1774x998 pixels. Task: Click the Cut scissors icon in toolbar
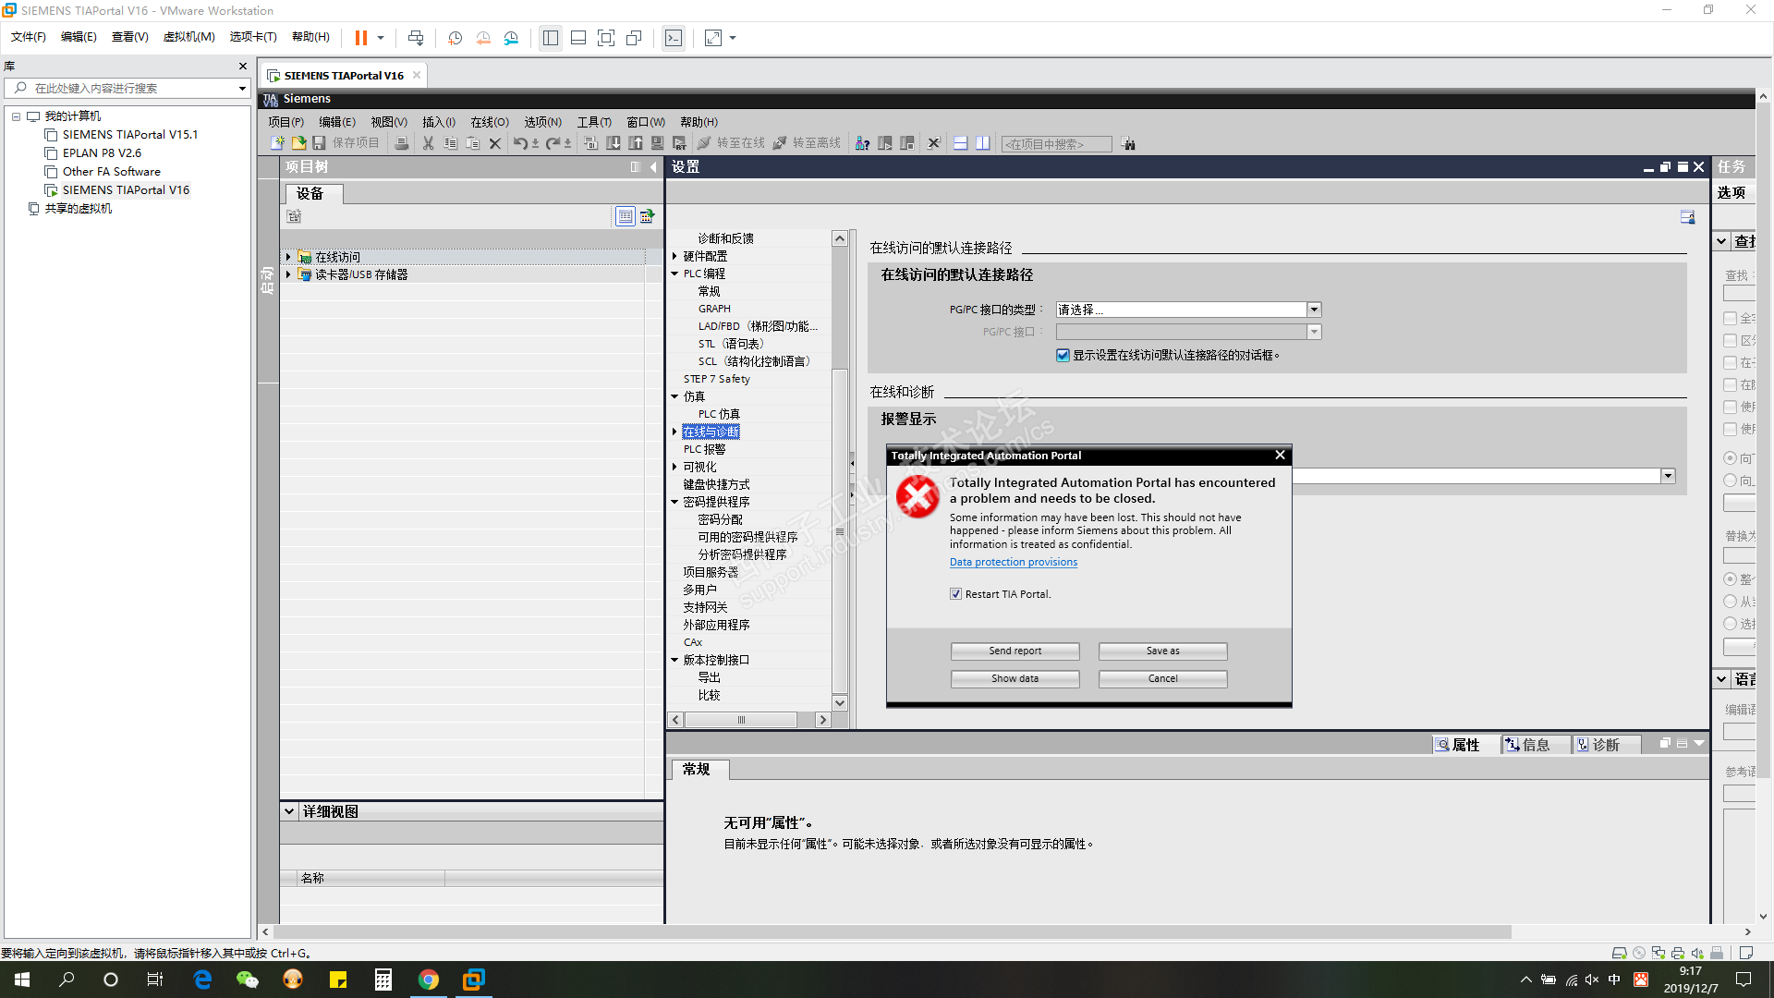tap(428, 143)
